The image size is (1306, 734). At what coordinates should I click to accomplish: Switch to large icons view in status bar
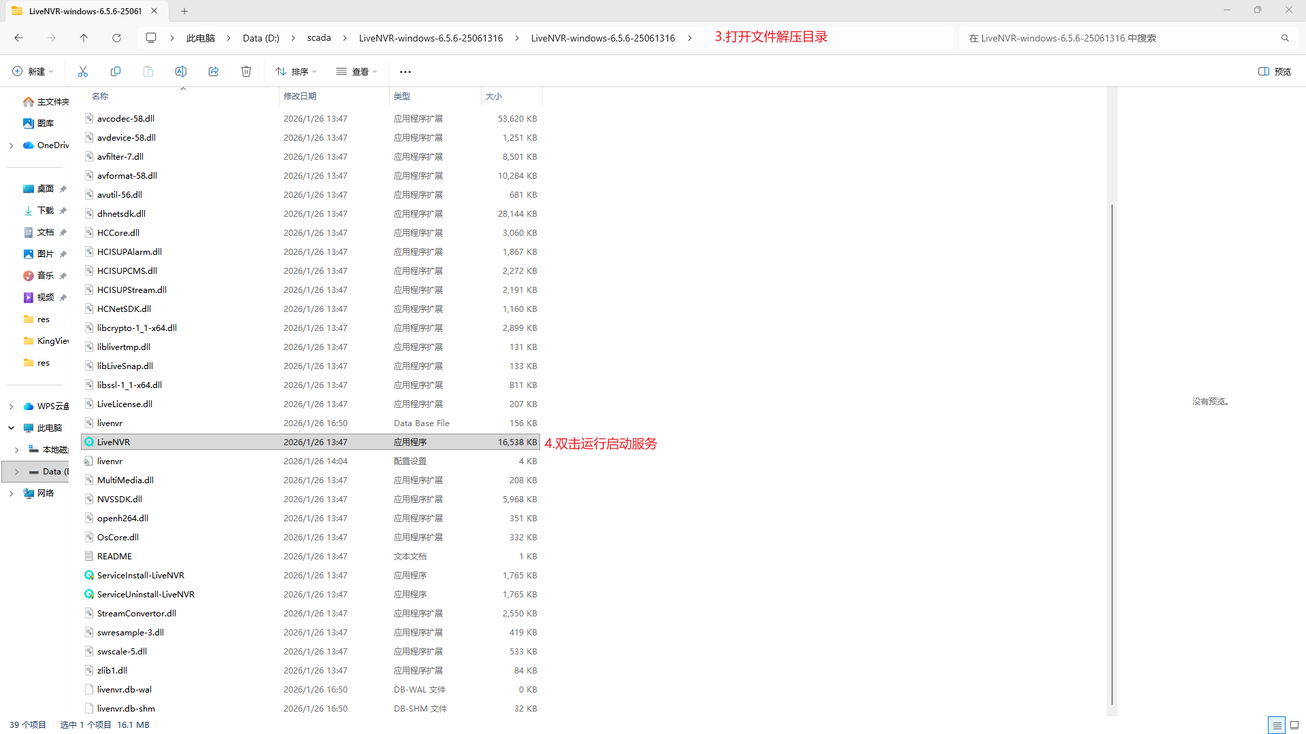[x=1294, y=725]
